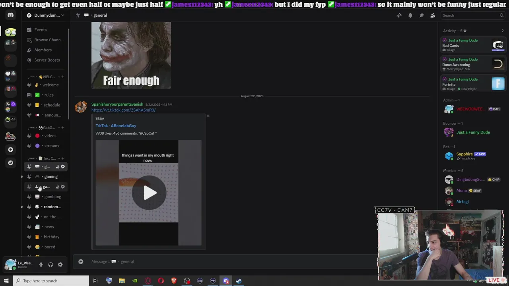509x286 pixels.
Task: Add channel in Text C category
Action: pyautogui.click(x=63, y=158)
